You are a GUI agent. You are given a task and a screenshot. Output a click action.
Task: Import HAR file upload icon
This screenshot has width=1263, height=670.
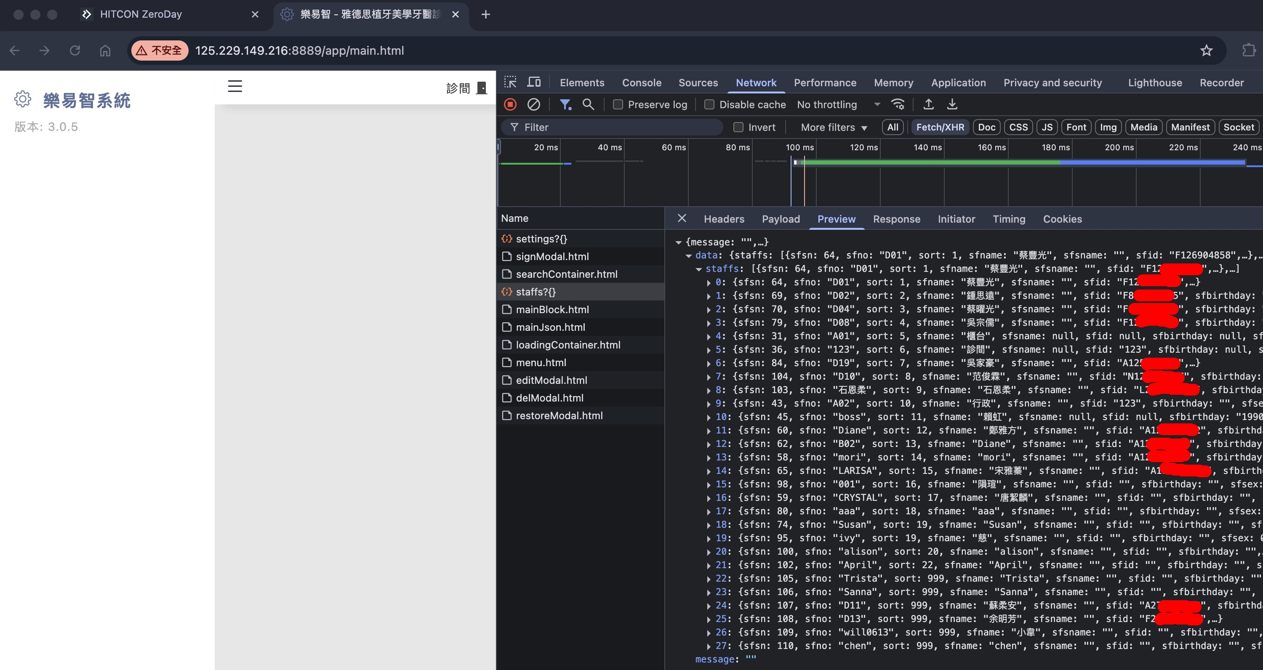[928, 104]
